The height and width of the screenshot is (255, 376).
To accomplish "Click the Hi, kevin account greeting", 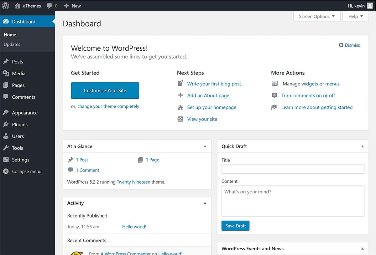I will [356, 6].
